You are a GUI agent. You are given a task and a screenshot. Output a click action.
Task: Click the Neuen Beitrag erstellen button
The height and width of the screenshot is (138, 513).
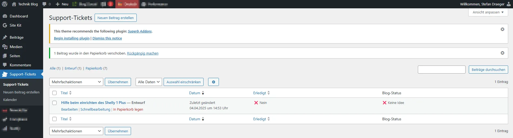point(115,18)
